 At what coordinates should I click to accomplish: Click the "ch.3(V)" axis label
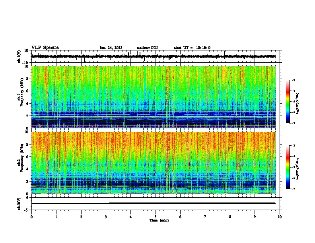click(x=19, y=204)
